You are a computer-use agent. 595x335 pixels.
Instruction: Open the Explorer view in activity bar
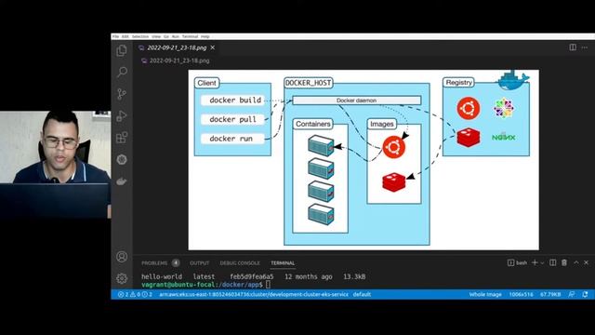(122, 50)
